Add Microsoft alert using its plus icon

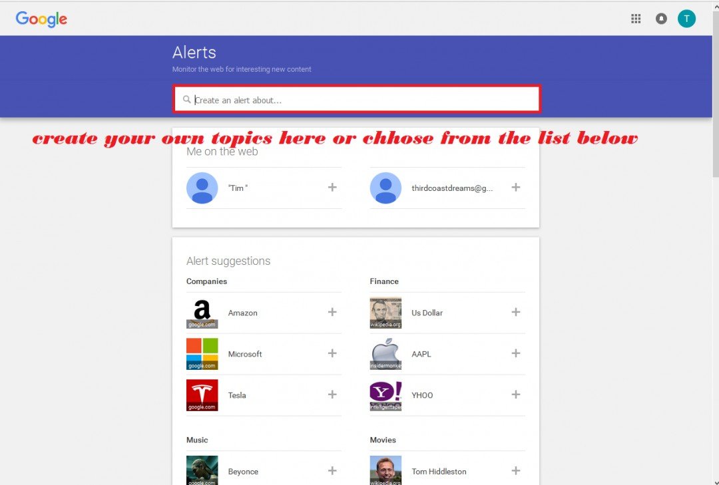pyautogui.click(x=332, y=353)
